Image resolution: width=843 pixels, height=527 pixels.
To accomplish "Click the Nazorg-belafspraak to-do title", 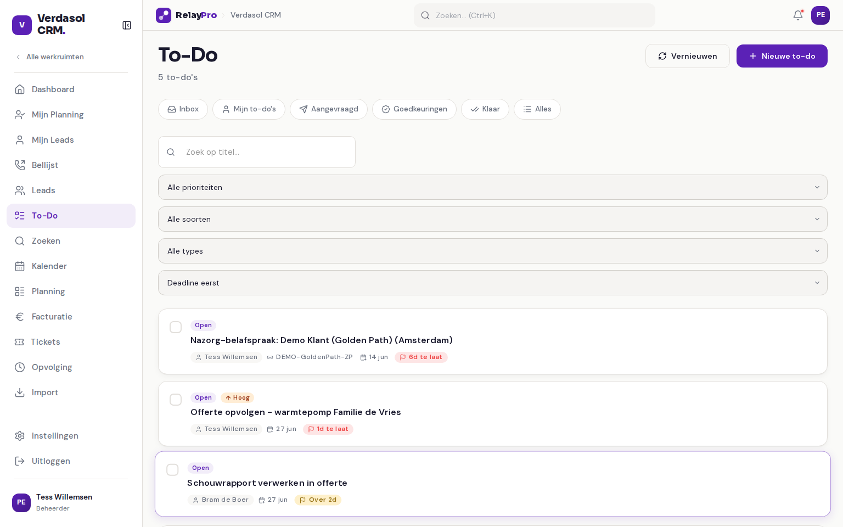I will coord(322,340).
